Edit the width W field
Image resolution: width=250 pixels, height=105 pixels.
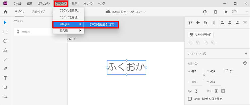(x=197, y=71)
